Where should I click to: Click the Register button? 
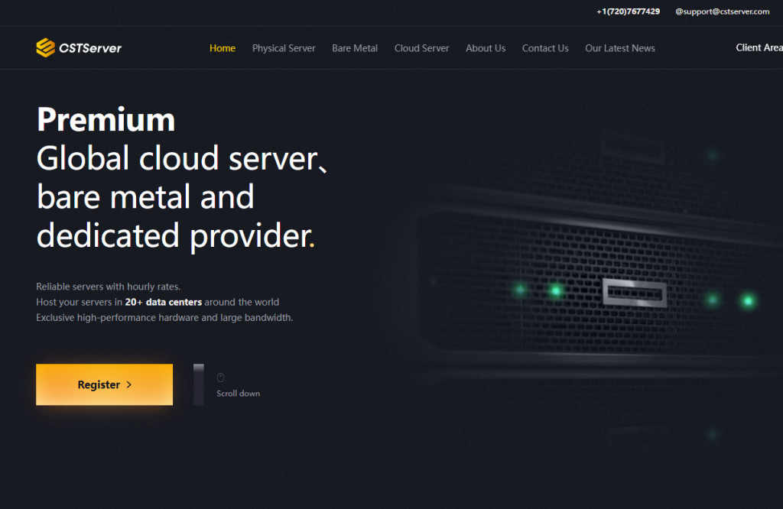pyautogui.click(x=104, y=384)
